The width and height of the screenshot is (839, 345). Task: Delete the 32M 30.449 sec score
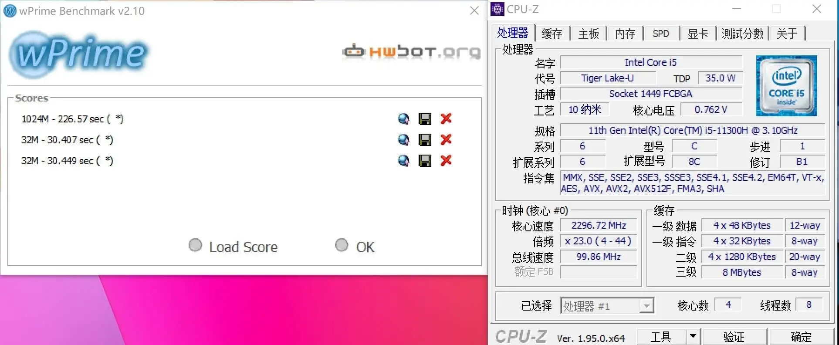(446, 160)
